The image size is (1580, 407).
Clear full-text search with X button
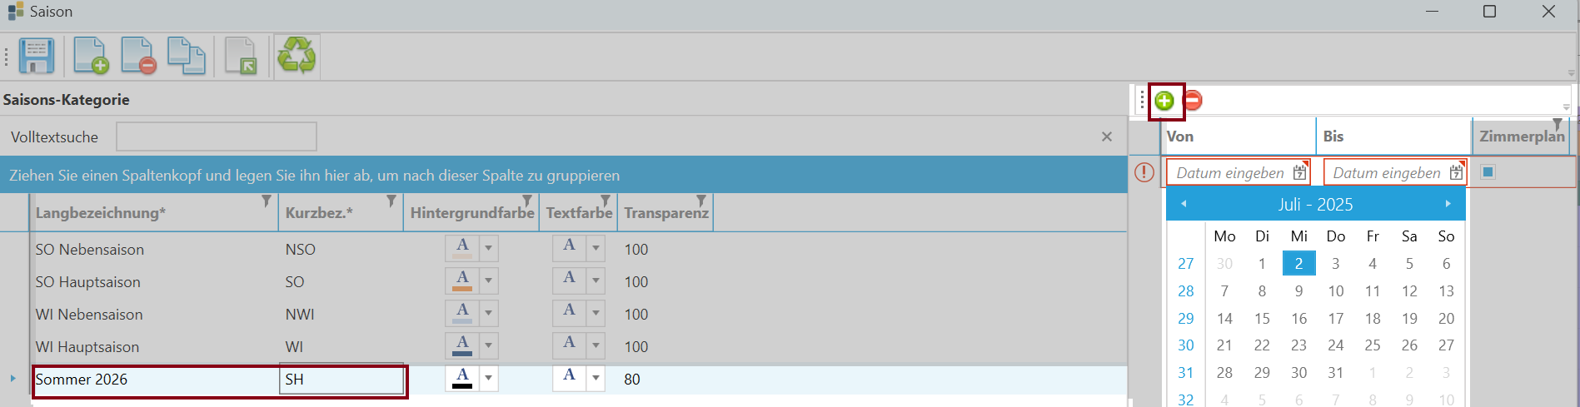1107,136
